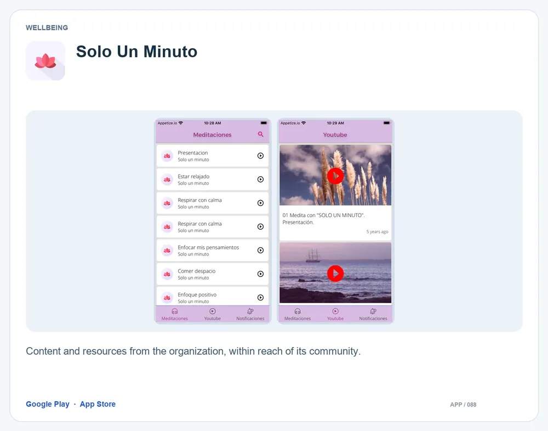The height and width of the screenshot is (431, 548).
Task: Click the wifi icon in left phone status bar
Action: 181,123
